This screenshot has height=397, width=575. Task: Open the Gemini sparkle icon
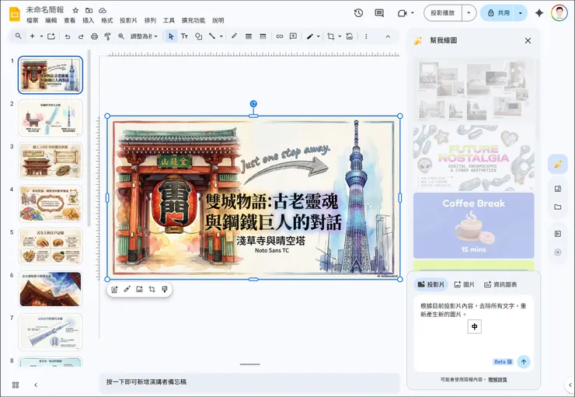point(539,13)
